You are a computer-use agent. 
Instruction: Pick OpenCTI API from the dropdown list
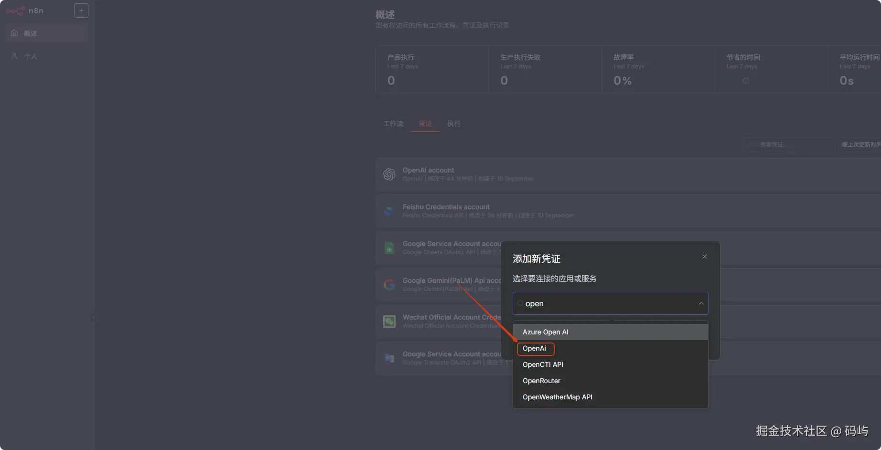611,364
